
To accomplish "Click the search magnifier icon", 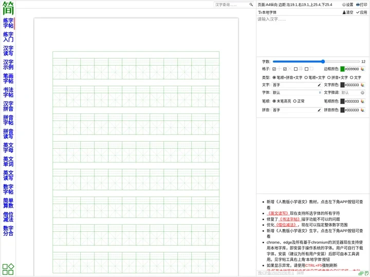I will point(251,5).
